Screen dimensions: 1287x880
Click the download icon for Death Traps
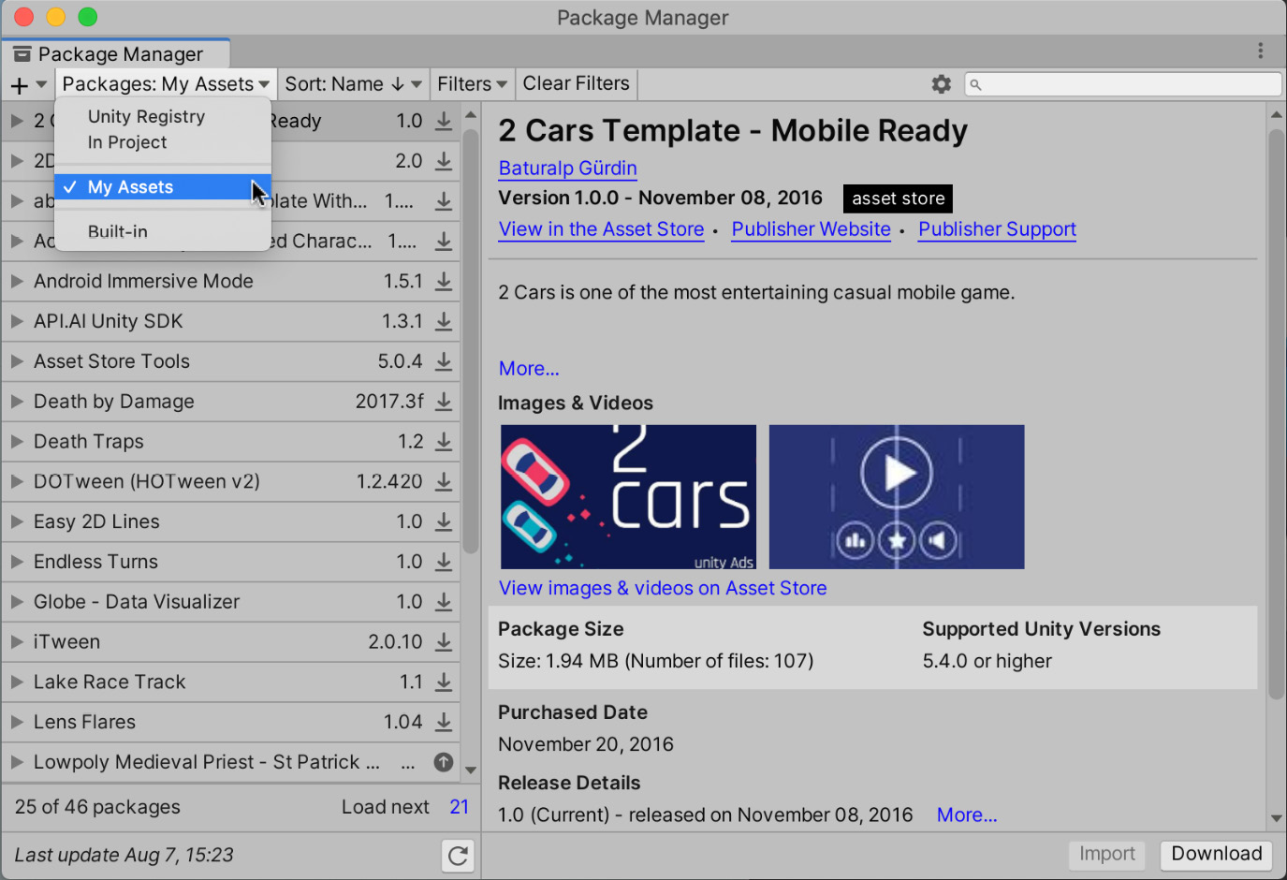(x=444, y=442)
